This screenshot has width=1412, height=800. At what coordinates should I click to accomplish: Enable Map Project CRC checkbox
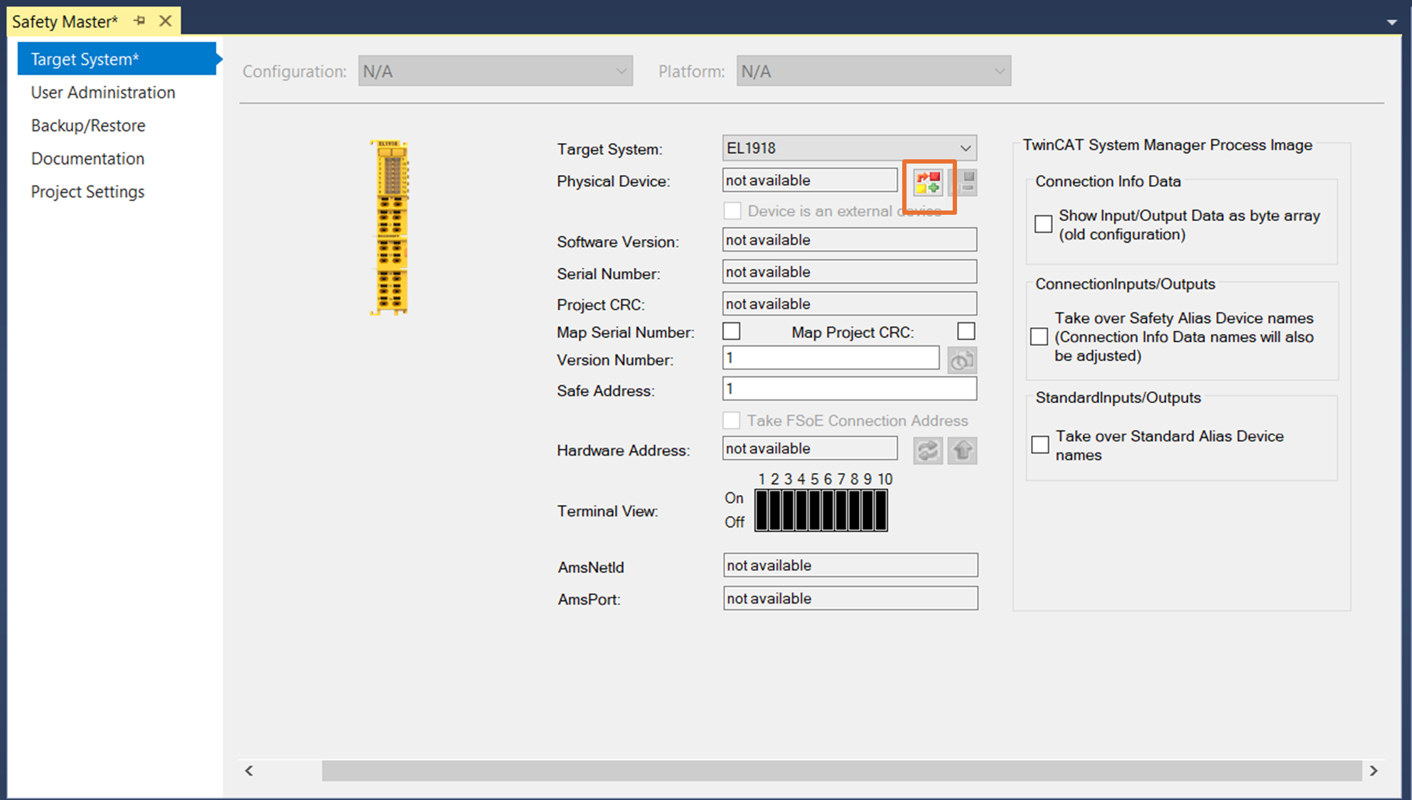(966, 332)
